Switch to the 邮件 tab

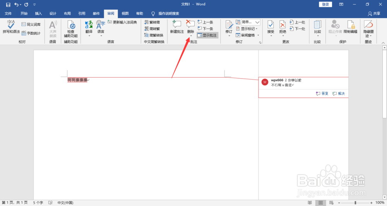(96, 14)
